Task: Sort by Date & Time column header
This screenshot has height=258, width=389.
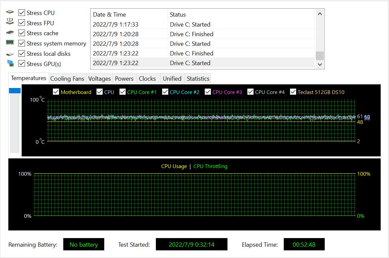Action: [x=129, y=15]
